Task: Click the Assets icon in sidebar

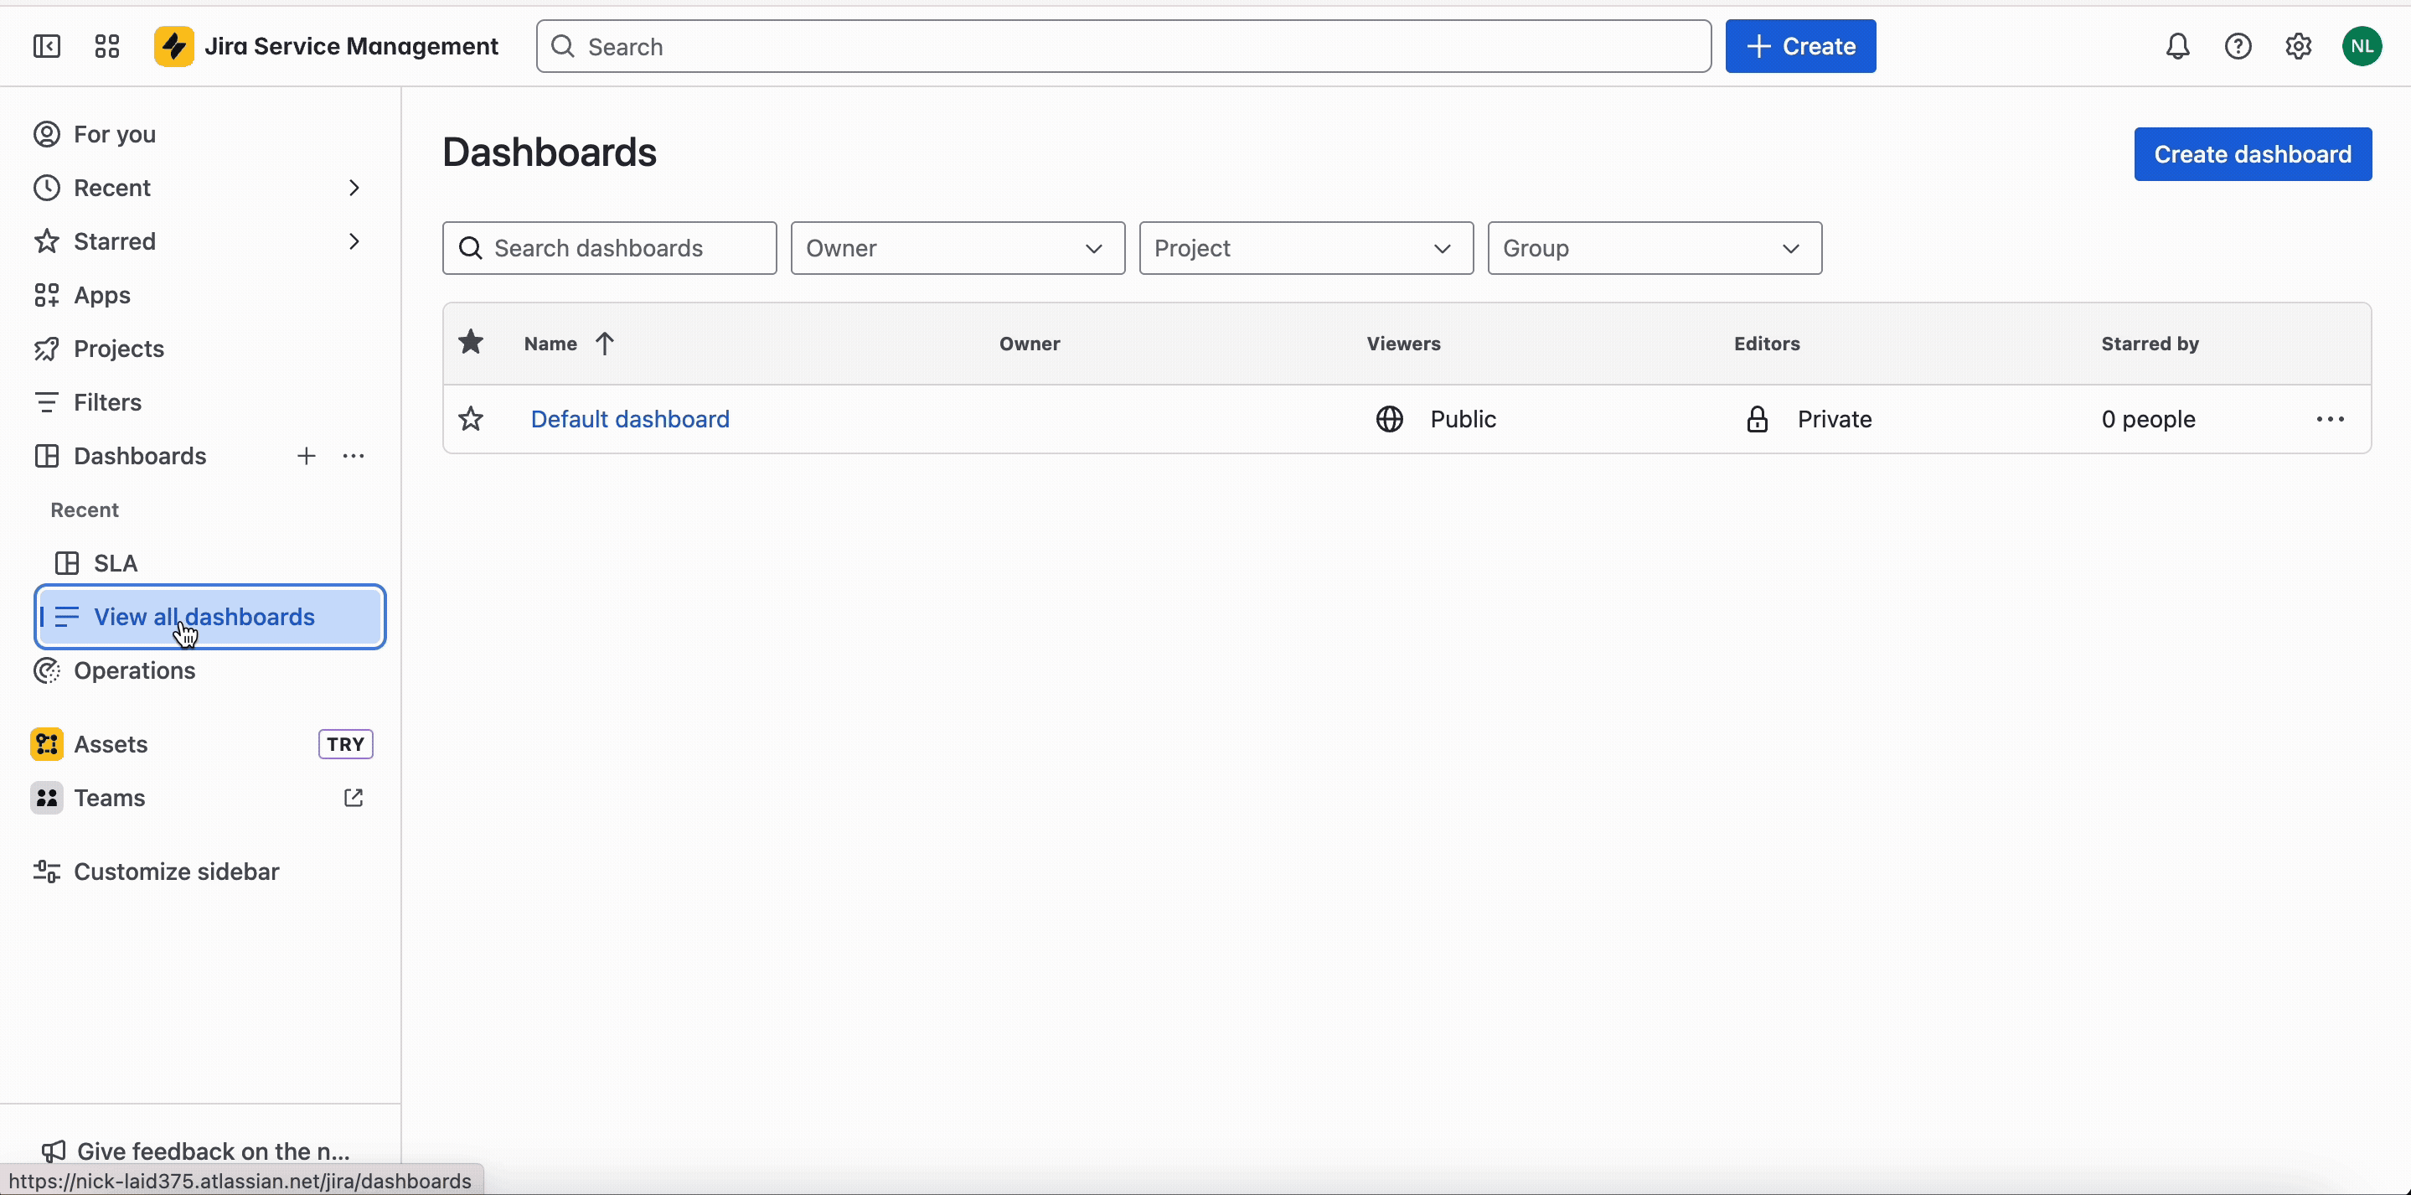Action: pyautogui.click(x=47, y=744)
